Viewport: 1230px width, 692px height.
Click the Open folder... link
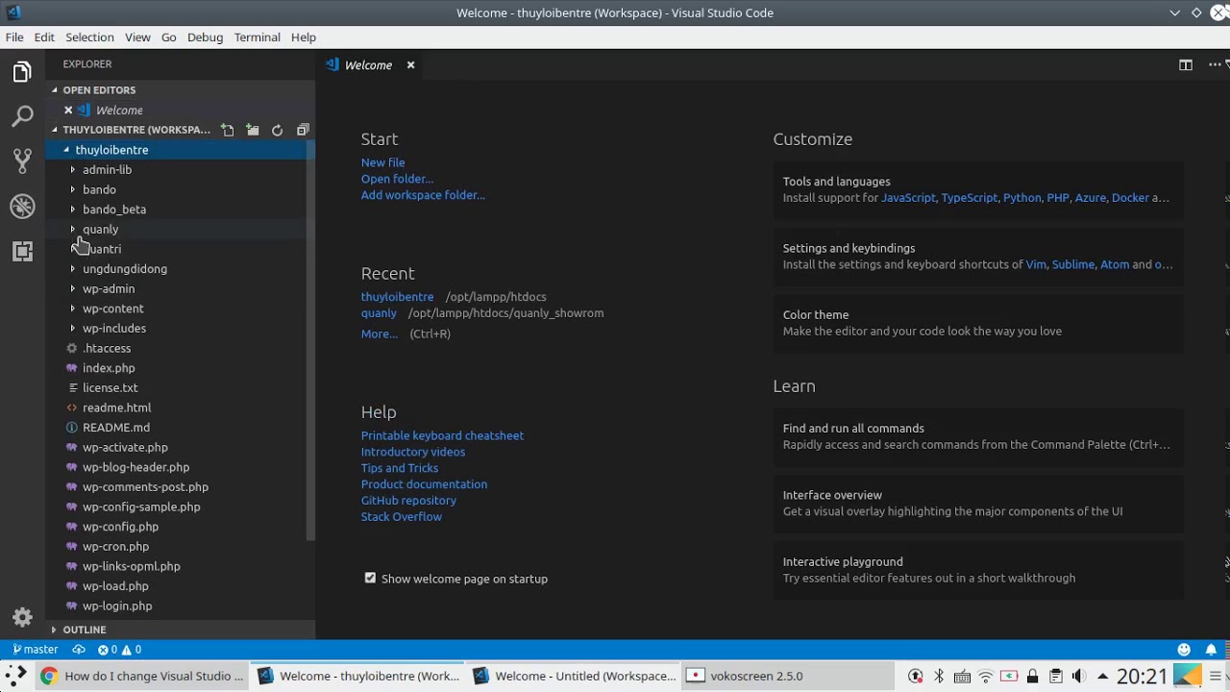coord(397,179)
